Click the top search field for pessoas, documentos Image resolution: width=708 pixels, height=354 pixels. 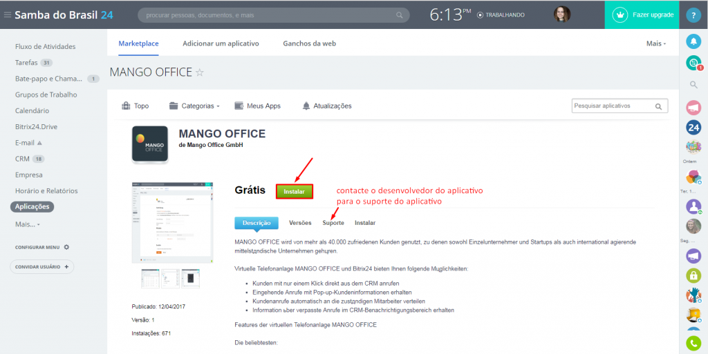point(274,15)
